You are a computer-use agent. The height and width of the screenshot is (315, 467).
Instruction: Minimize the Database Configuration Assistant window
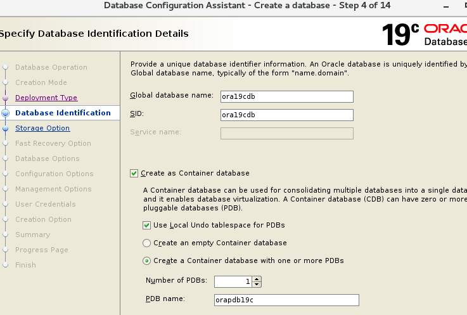point(446,6)
